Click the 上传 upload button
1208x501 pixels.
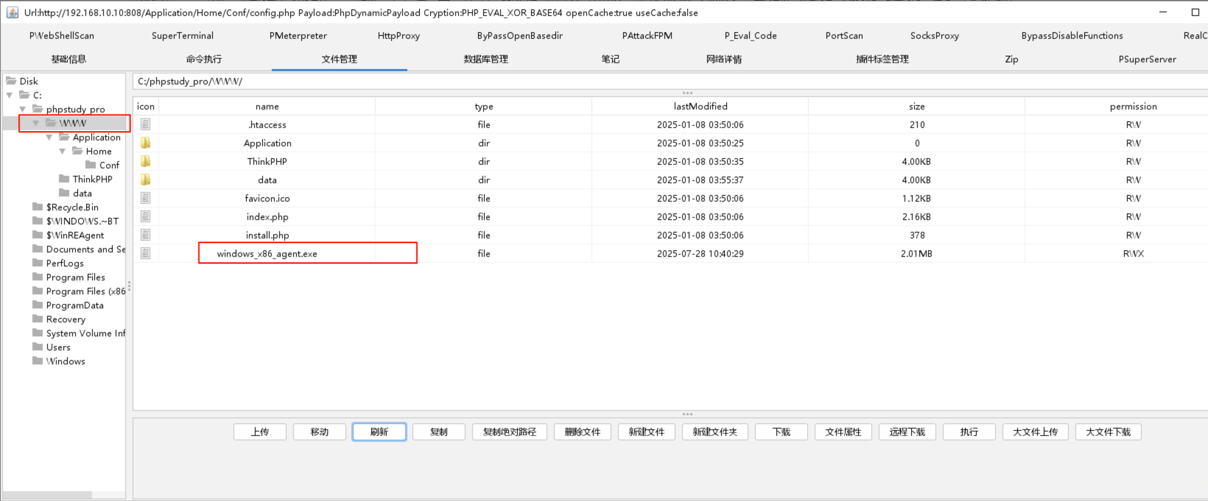[x=260, y=432]
